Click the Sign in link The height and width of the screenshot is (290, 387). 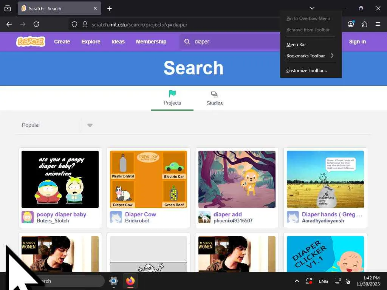click(x=358, y=42)
